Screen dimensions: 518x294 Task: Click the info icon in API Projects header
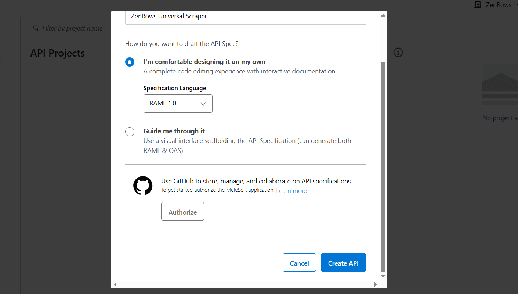point(398,53)
